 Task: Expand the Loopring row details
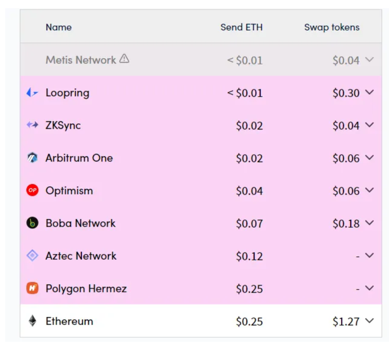pyautogui.click(x=369, y=93)
